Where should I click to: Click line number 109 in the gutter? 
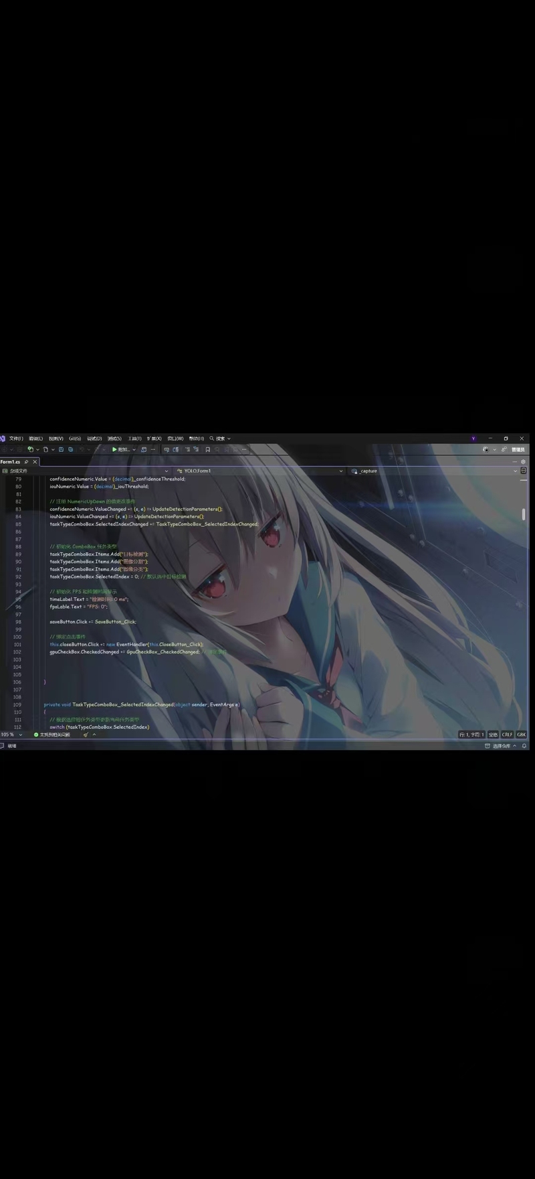click(x=17, y=704)
